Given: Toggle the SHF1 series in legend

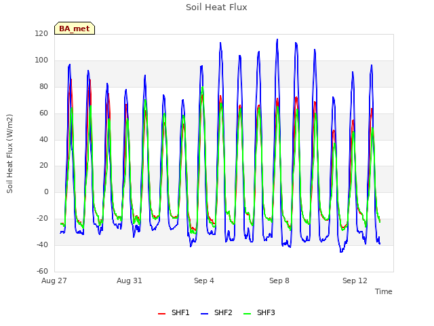Looking at the screenshot, I should tap(174, 312).
